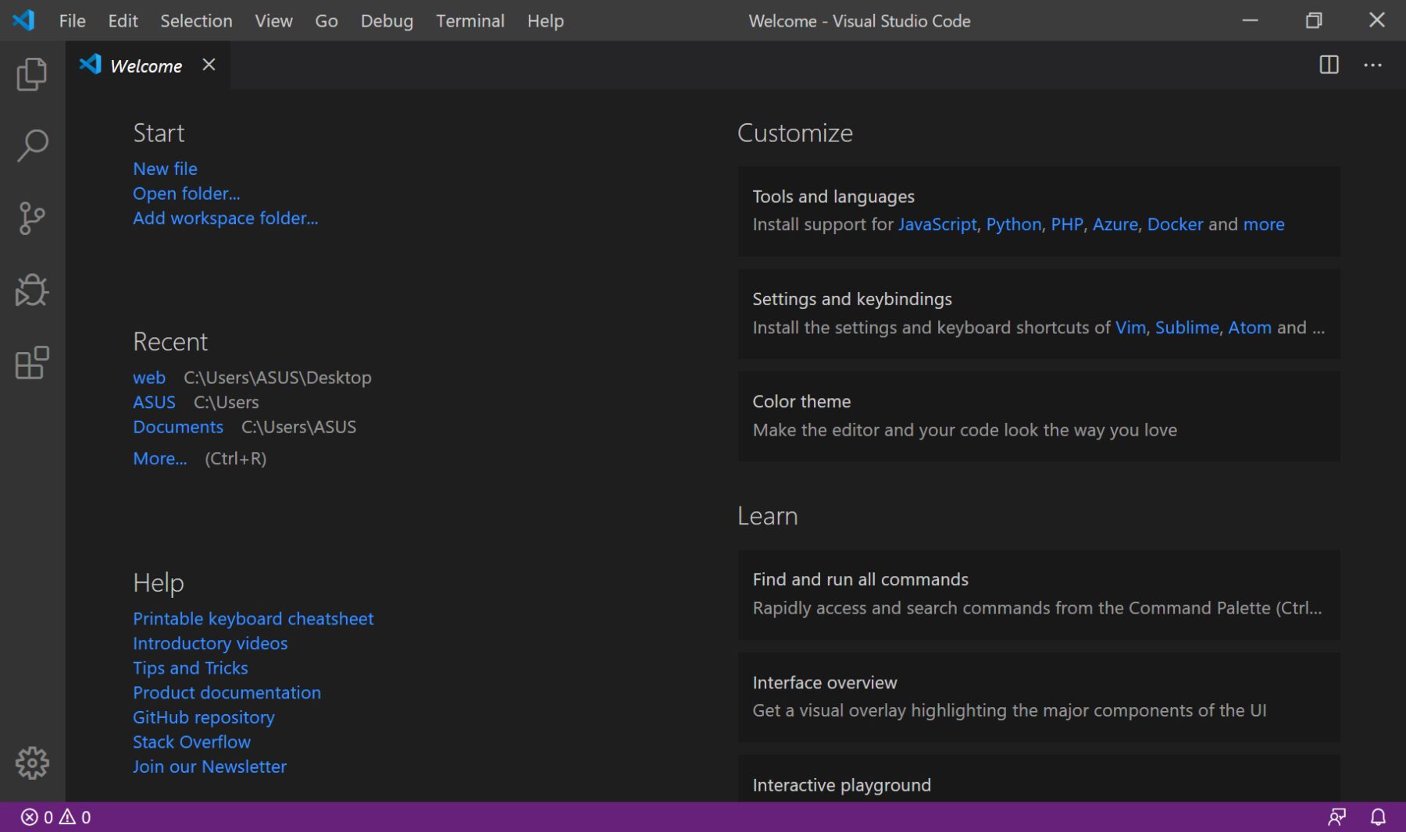
Task: Click Join our Newsletter link
Action: [209, 766]
